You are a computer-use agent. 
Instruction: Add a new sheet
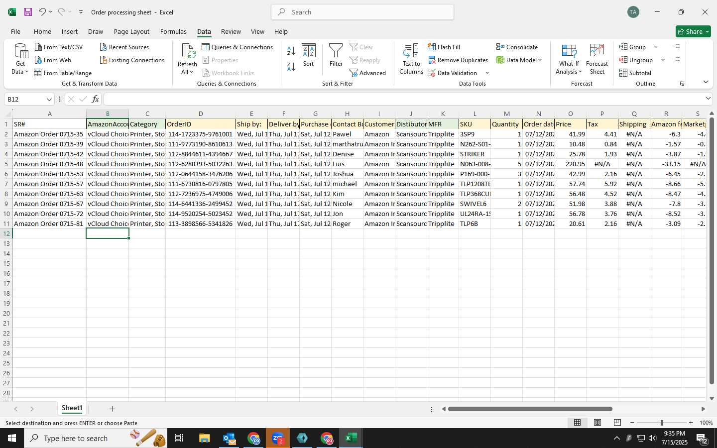(x=112, y=409)
